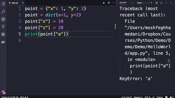Open the Source Control view
Image resolution: width=175 pixels, height=98 pixels.
[x=3, y=27]
